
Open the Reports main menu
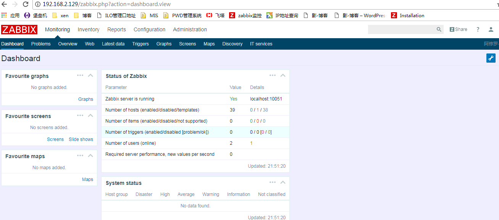(x=116, y=29)
